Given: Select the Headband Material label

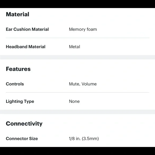Looking at the screenshot, I should (26, 47).
